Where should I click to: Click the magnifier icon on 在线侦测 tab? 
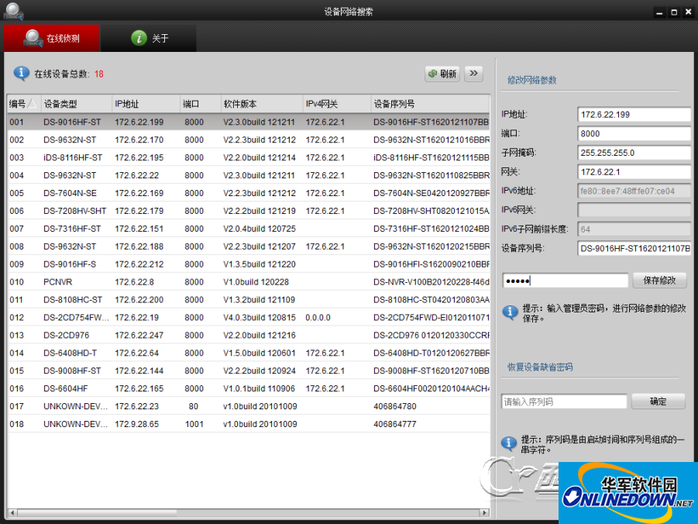[x=32, y=37]
